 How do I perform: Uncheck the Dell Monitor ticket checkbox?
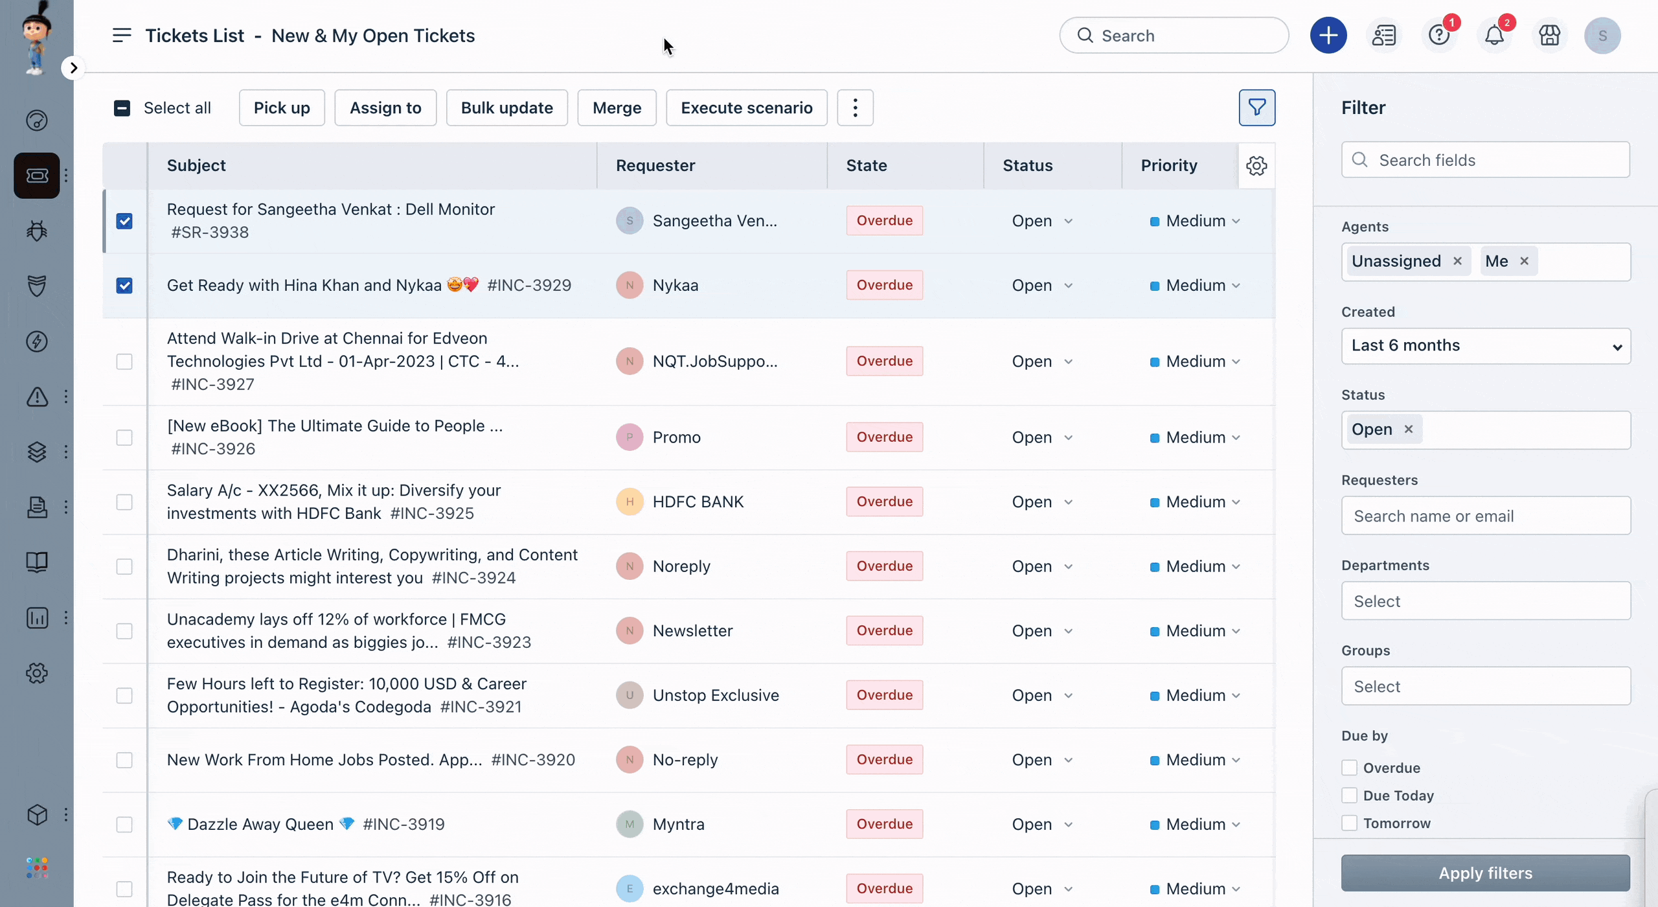tap(124, 221)
